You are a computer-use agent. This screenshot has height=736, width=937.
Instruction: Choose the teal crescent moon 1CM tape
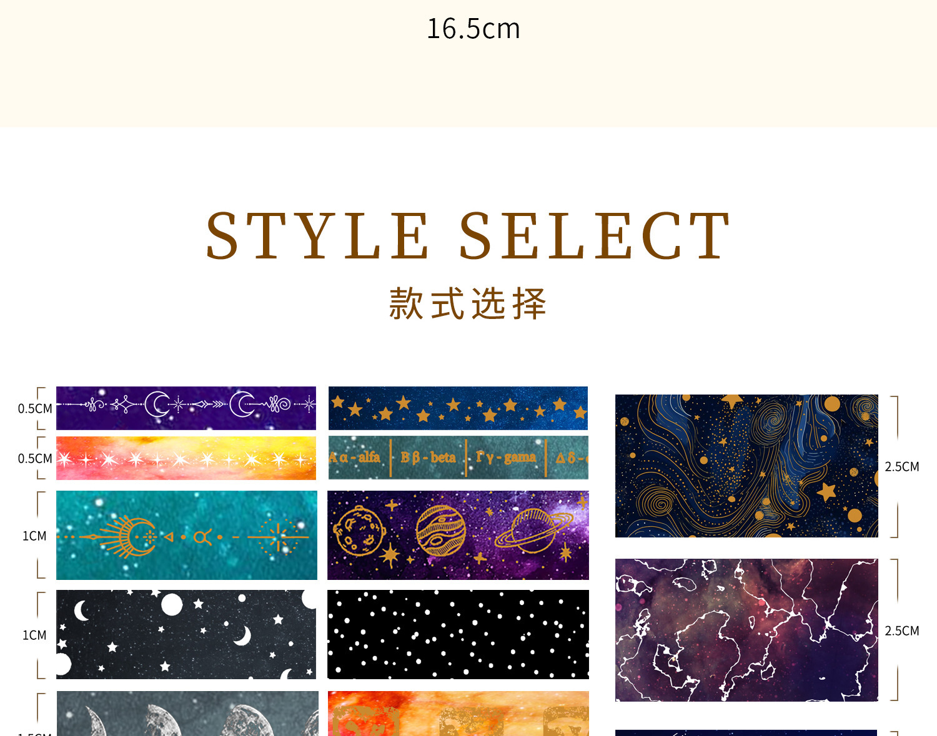pyautogui.click(x=186, y=535)
